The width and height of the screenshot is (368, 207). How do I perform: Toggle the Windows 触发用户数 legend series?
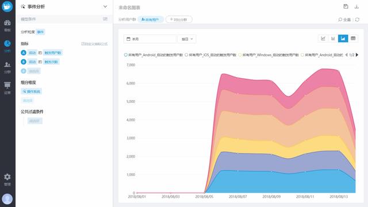269,55
